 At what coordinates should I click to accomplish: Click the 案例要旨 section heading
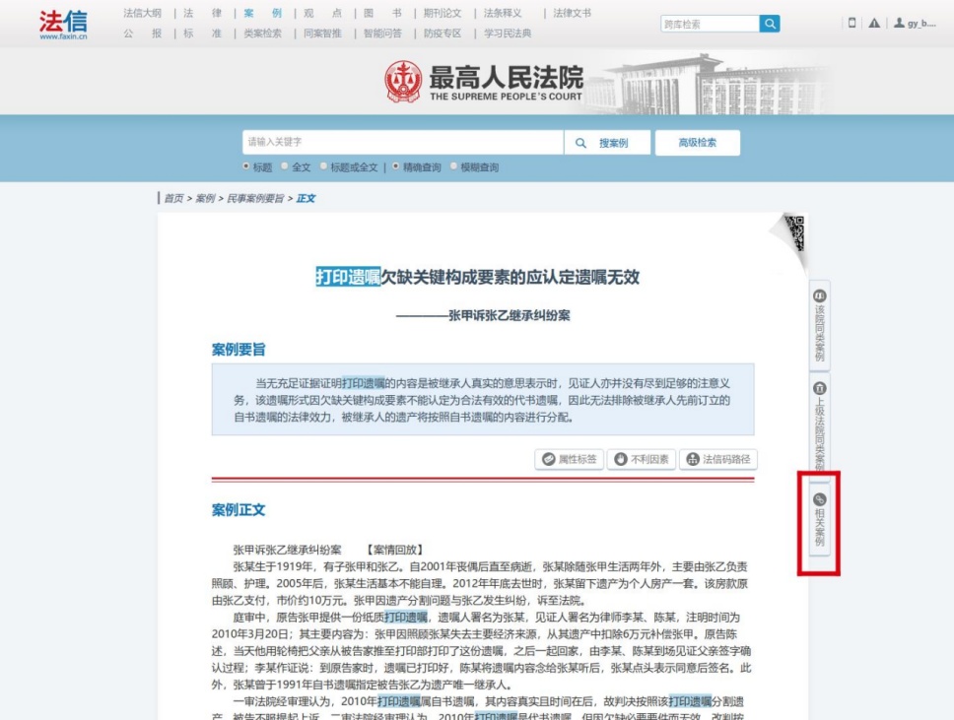point(238,350)
